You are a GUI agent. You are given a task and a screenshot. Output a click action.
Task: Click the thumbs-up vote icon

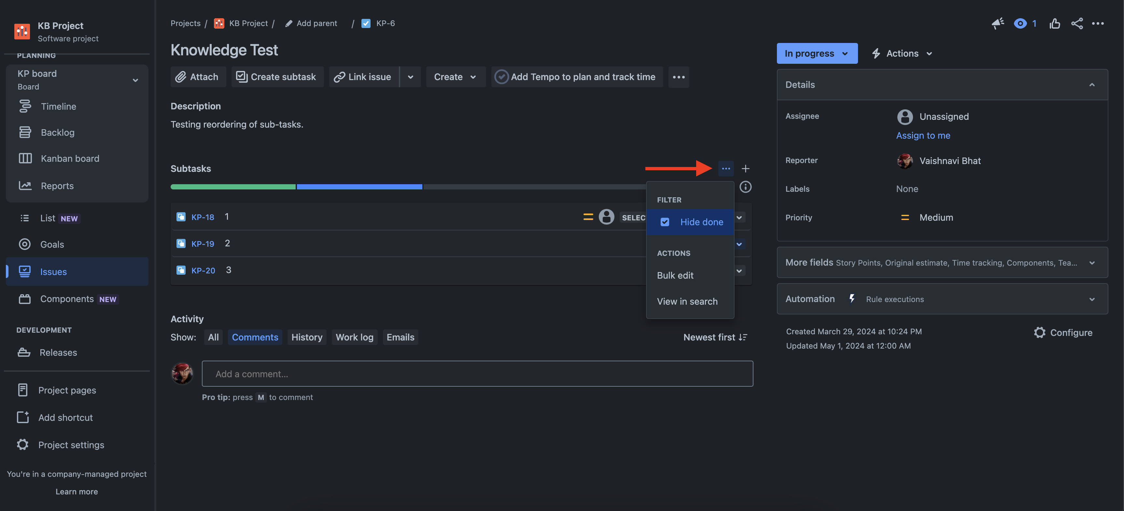[x=1055, y=23]
